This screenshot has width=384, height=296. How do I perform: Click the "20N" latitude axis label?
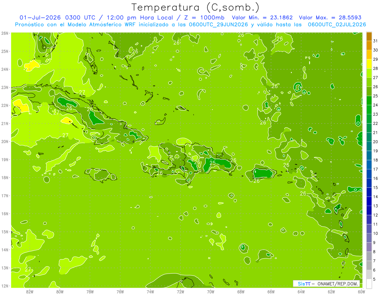click(x=5, y=141)
